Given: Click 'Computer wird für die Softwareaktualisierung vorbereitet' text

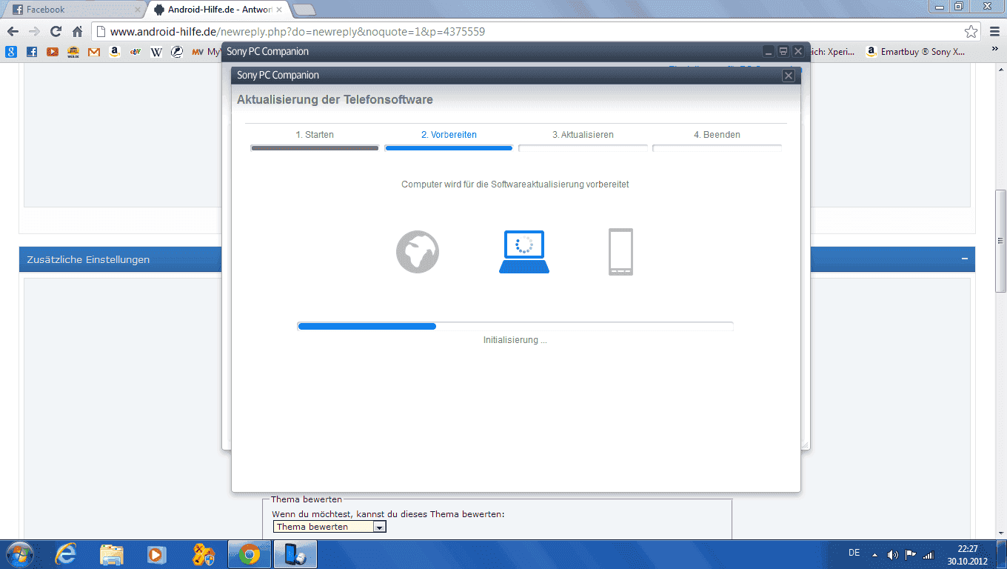Looking at the screenshot, I should (x=515, y=184).
